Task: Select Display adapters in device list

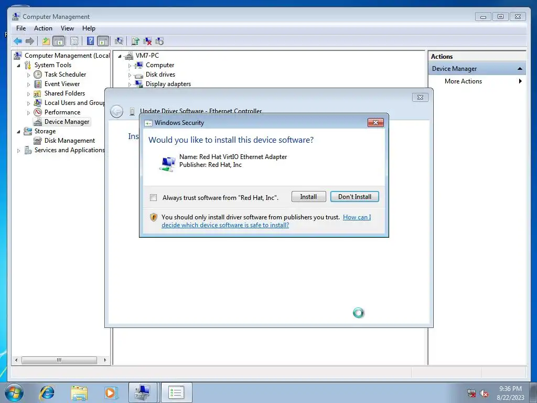Action: coord(168,84)
